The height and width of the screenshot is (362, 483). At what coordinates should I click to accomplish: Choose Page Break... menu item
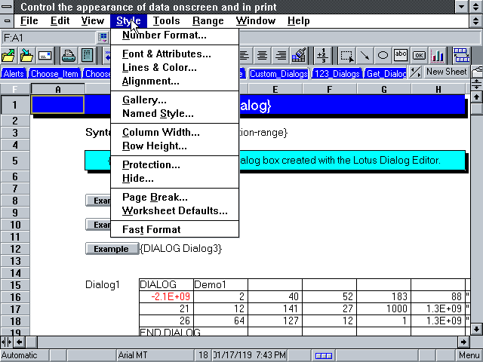[174, 197]
